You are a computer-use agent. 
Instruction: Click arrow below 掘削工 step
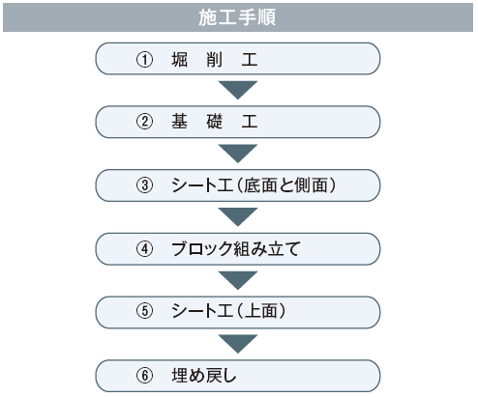pos(238,90)
